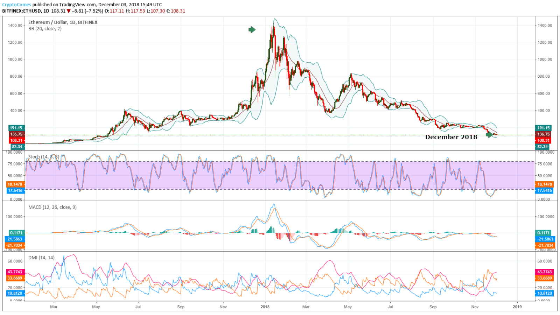Click the -21.7034 signal label on right axis
Viewport: 560px width, 315px height.
545,245
